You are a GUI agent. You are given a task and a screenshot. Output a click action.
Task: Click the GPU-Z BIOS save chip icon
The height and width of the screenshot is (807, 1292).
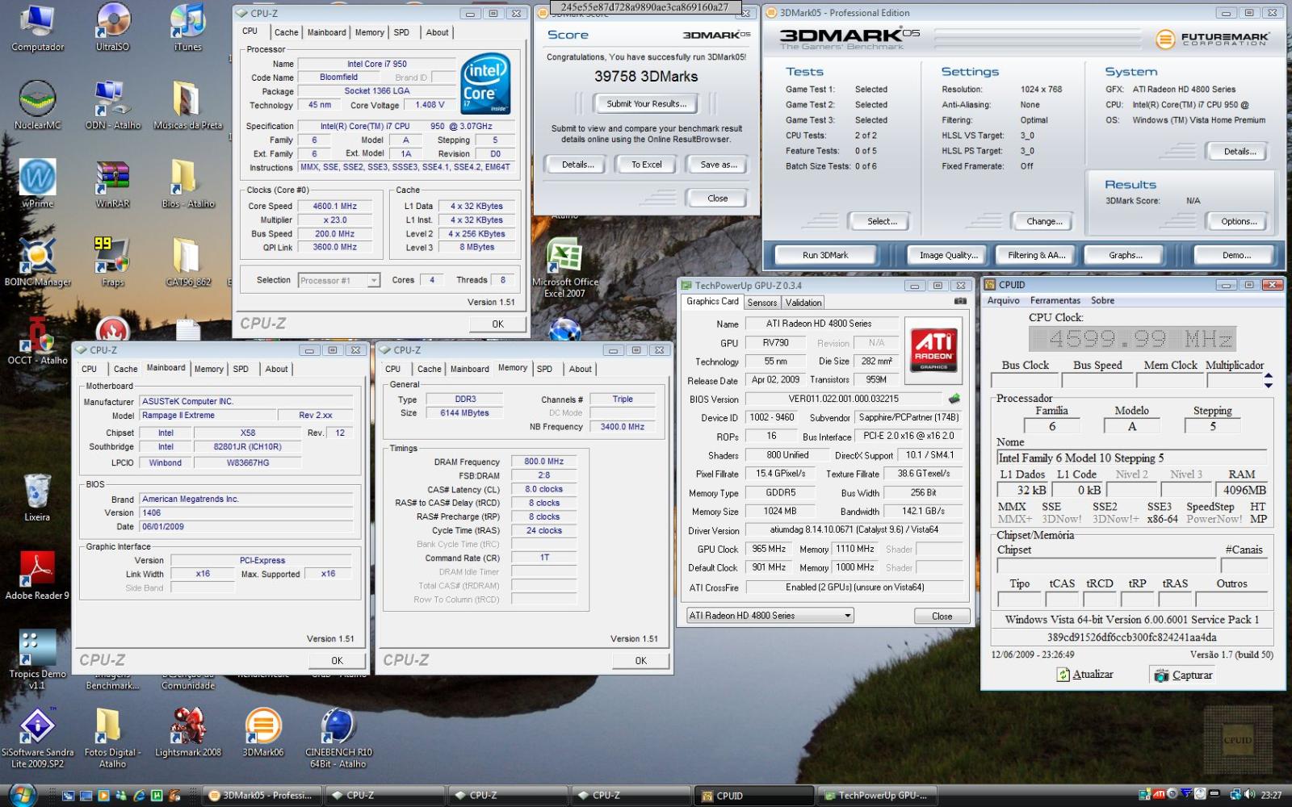click(954, 399)
